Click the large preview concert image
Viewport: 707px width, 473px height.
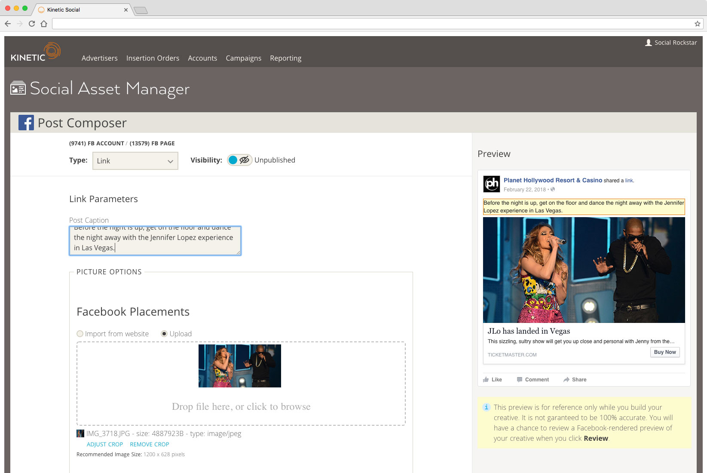pos(584,270)
